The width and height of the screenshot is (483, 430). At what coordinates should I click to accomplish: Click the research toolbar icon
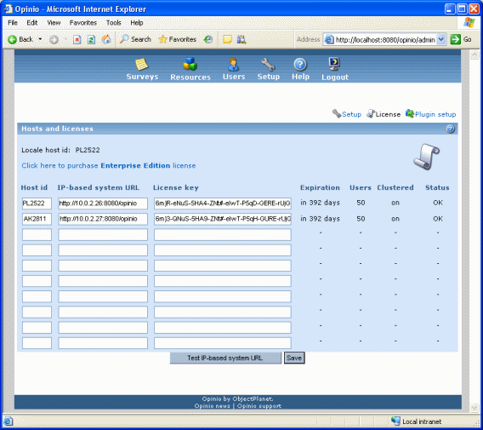[241, 39]
